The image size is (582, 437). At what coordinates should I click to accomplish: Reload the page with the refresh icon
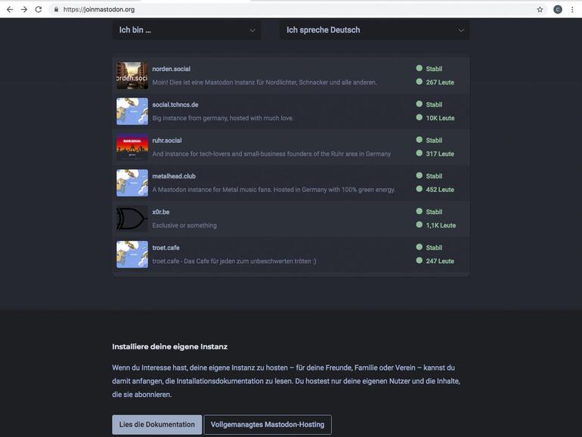pos(39,9)
